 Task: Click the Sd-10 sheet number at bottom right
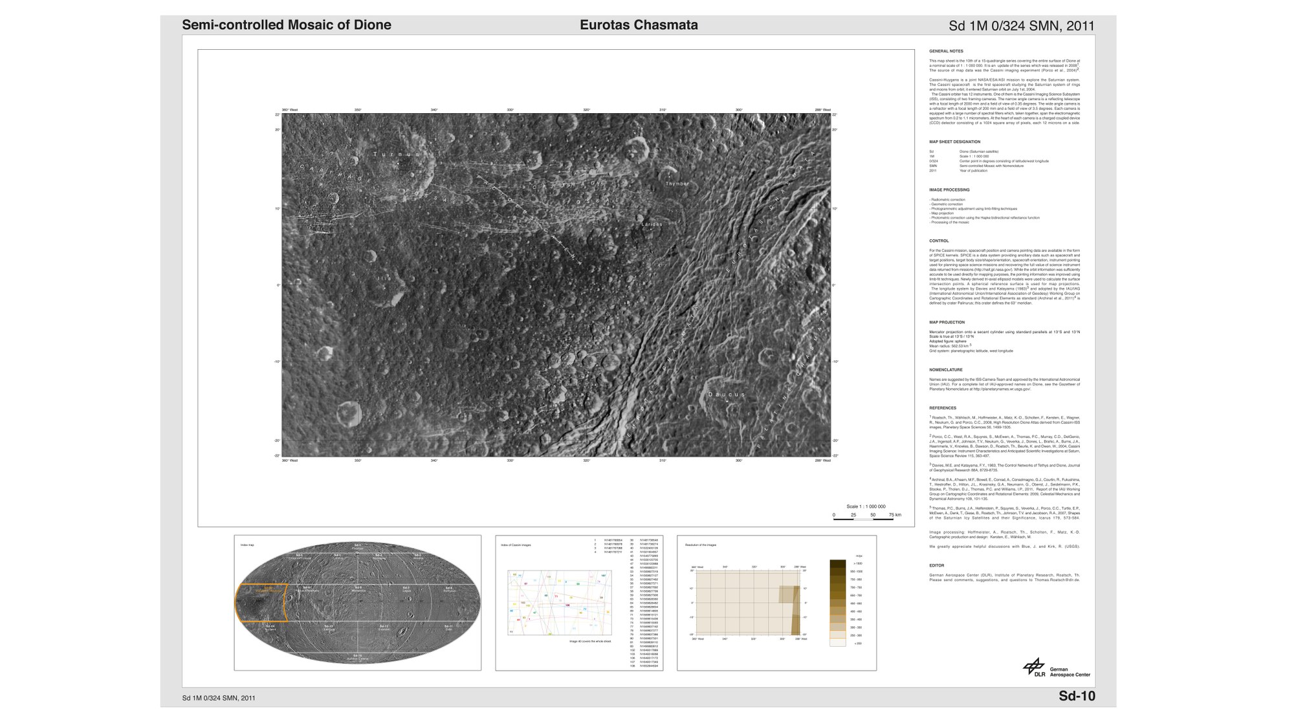pos(1077,696)
